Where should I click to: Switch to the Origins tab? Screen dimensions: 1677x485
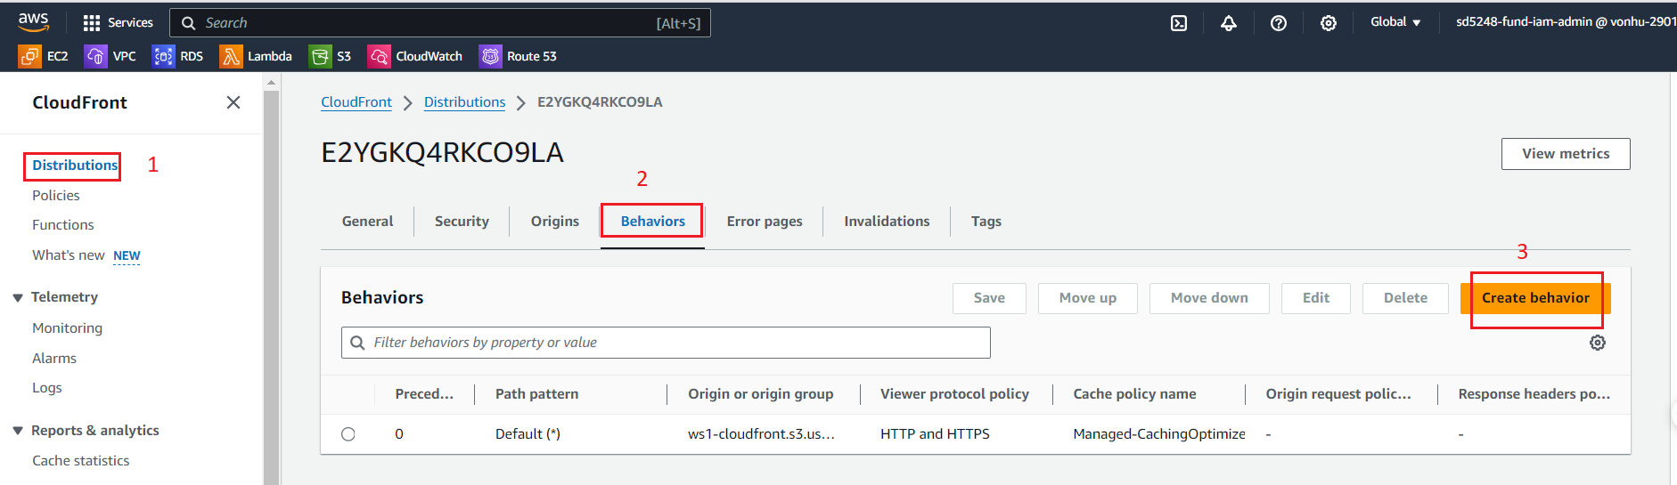[x=554, y=222]
